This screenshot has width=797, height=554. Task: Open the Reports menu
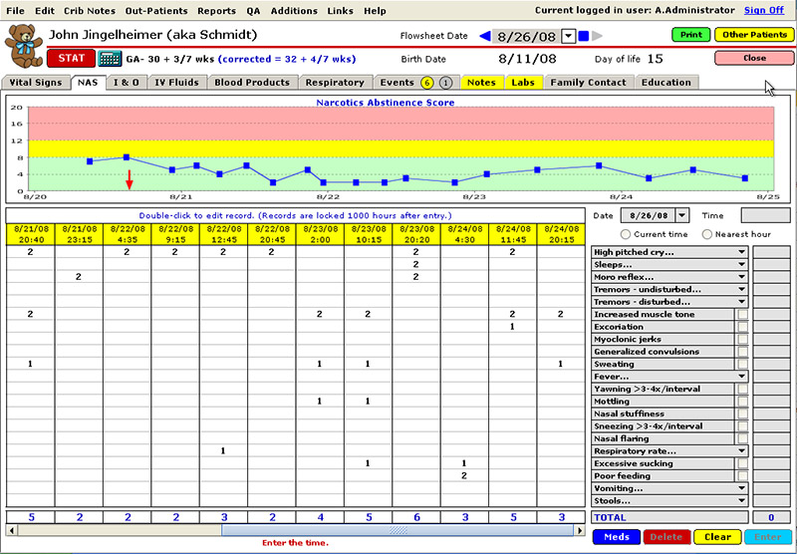pyautogui.click(x=216, y=11)
